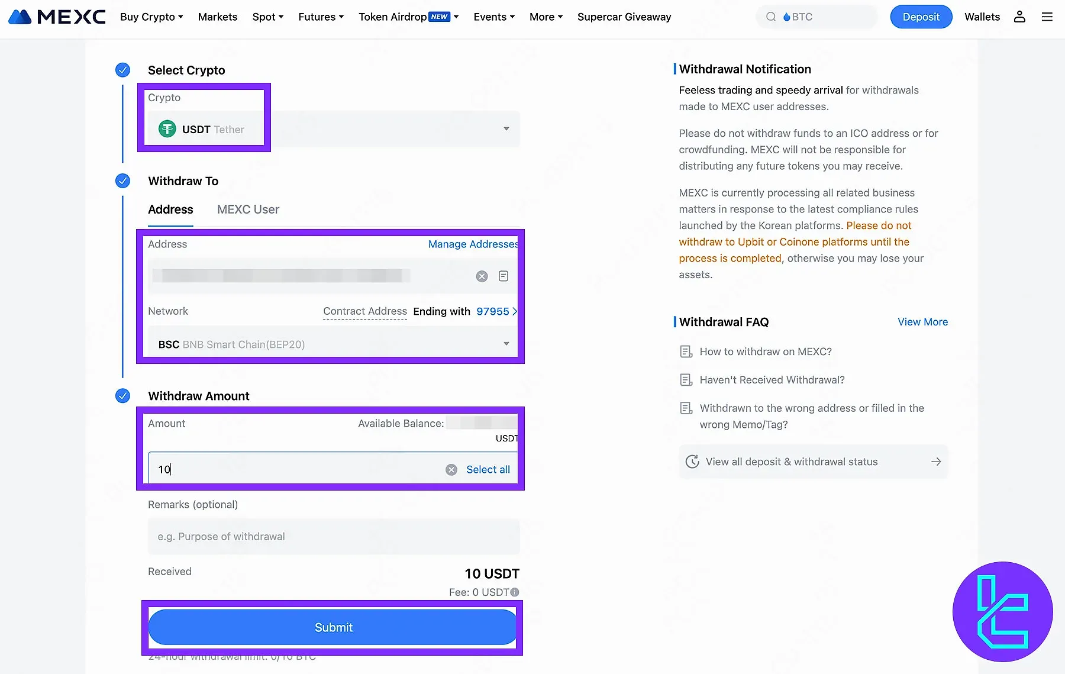Open the Markets menu item
Viewport: 1065px width, 674px height.
coord(218,17)
